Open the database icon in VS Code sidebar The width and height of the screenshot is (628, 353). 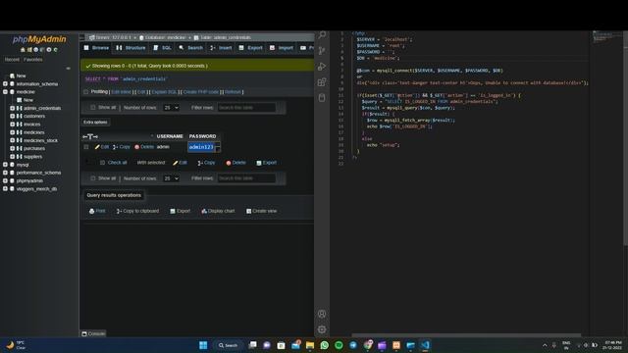tap(322, 98)
